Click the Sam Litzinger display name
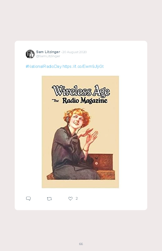This screenshot has height=251, width=162. coord(48,52)
